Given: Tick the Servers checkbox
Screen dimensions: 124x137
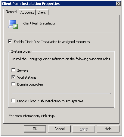Looking at the screenshot, I should [x=13, y=70].
